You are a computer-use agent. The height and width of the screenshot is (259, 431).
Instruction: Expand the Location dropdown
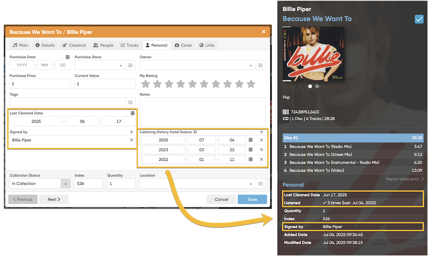(x=251, y=184)
